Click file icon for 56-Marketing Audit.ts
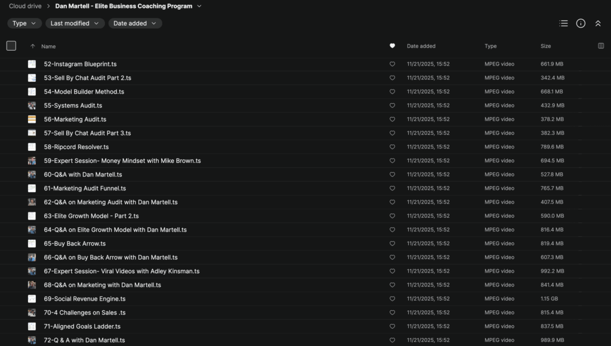Image resolution: width=611 pixels, height=346 pixels. (32, 119)
